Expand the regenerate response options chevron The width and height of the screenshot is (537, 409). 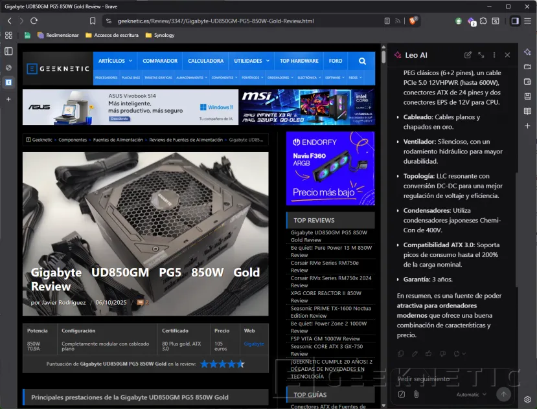(x=464, y=354)
